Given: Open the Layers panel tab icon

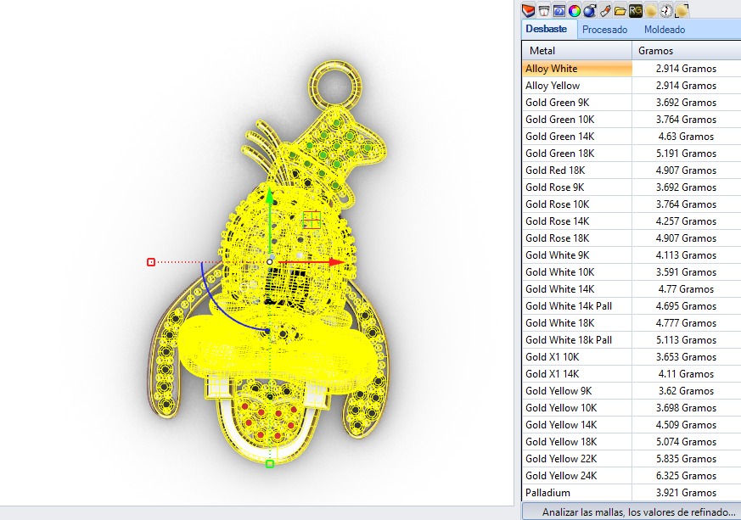Looking at the screenshot, I should point(528,10).
